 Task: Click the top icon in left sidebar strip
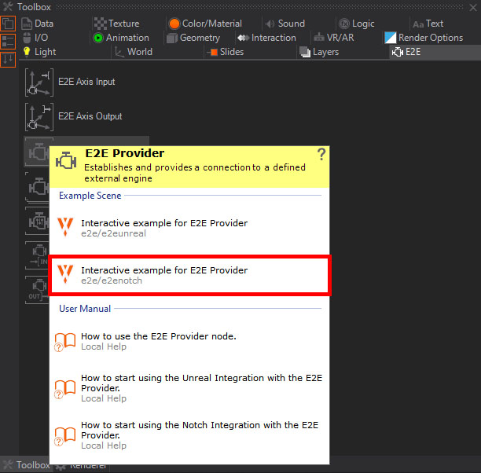coord(8,24)
